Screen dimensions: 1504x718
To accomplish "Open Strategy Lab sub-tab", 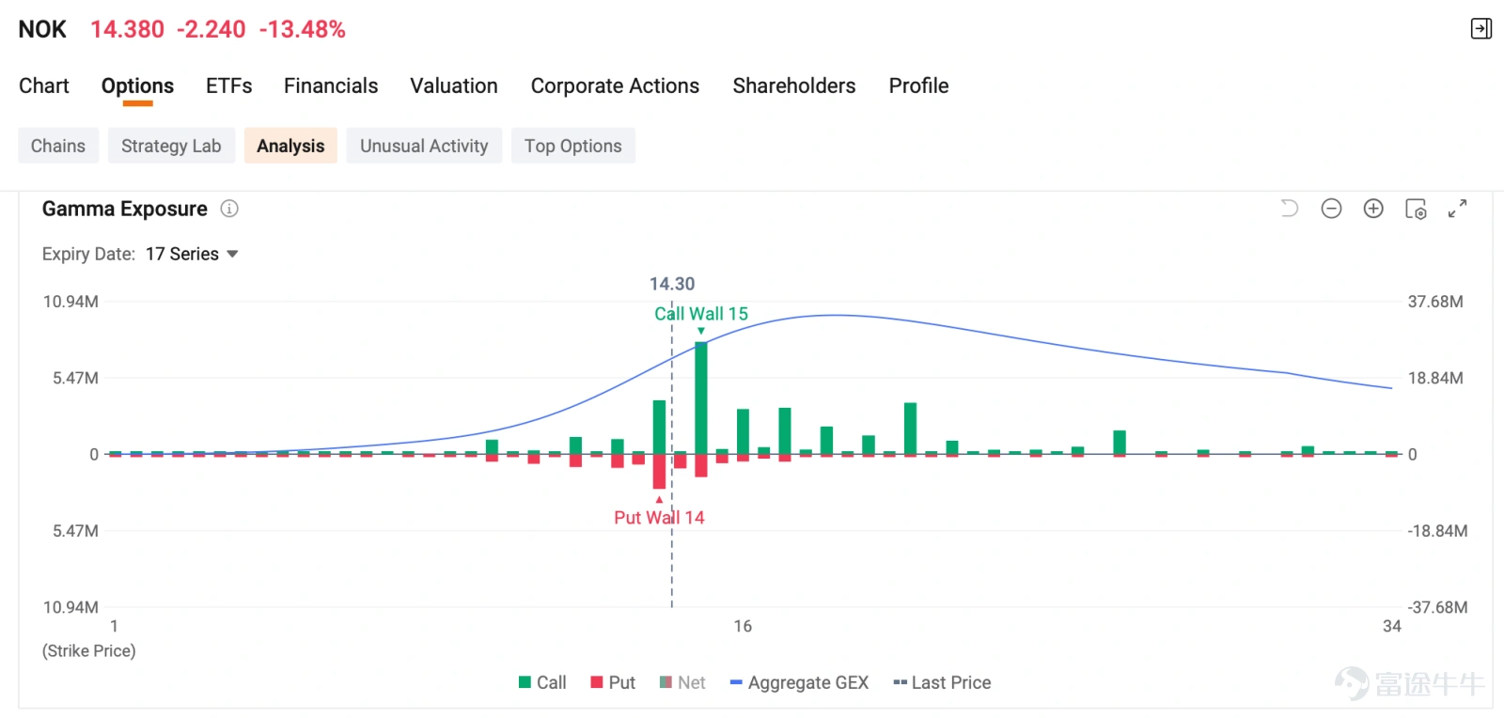I will coord(171,146).
